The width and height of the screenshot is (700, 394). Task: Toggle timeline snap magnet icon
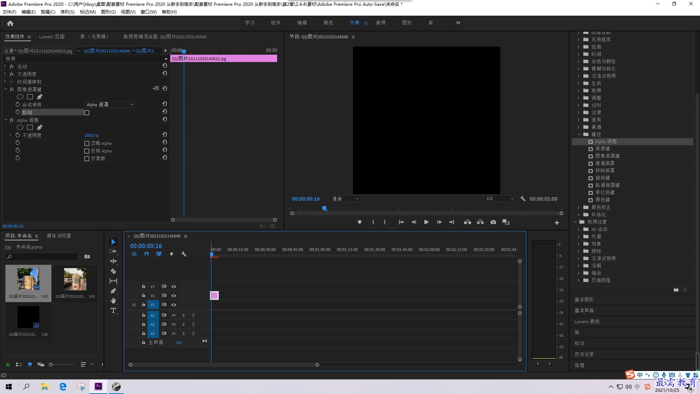click(147, 254)
